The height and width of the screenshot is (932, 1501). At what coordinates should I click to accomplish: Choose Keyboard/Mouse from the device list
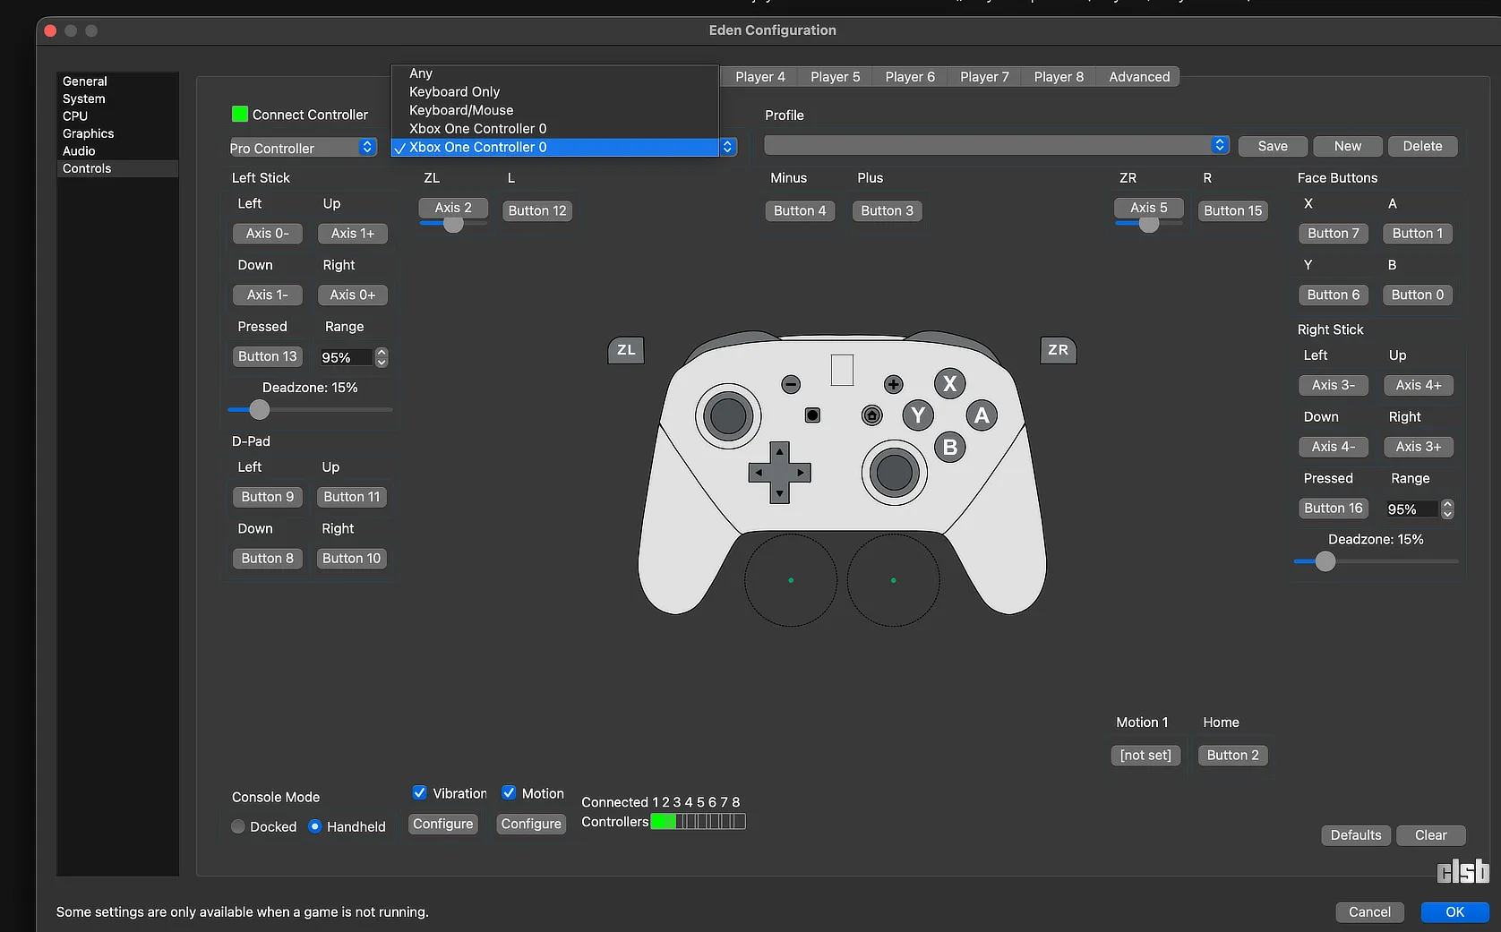tap(461, 110)
